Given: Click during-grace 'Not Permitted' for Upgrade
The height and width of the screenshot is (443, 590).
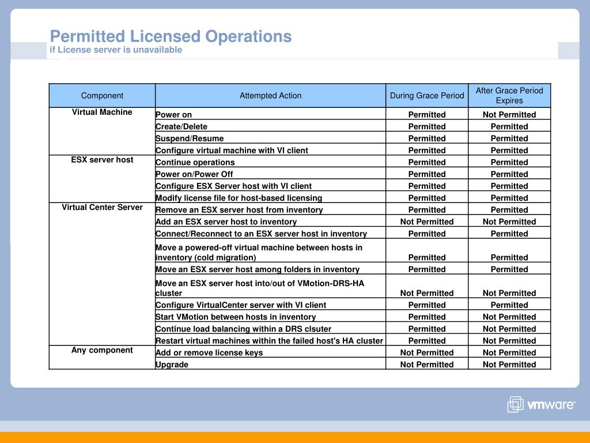Looking at the screenshot, I should tap(427, 365).
